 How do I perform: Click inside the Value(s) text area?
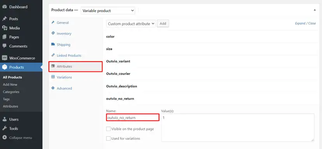[x=238, y=128]
